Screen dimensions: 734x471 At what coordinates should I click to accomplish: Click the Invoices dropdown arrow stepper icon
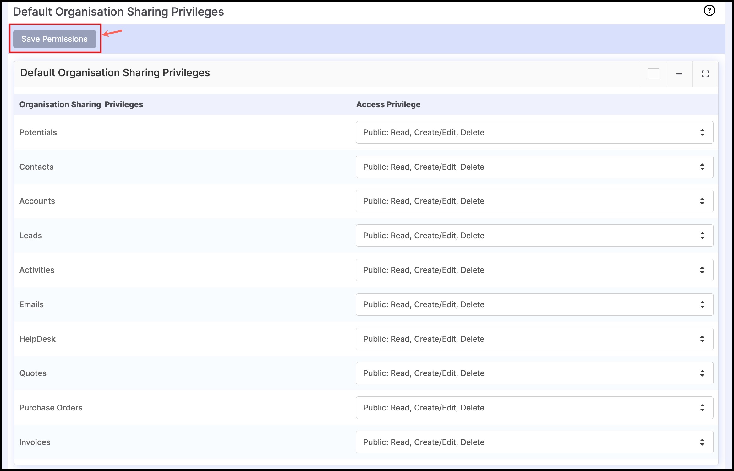pos(702,442)
